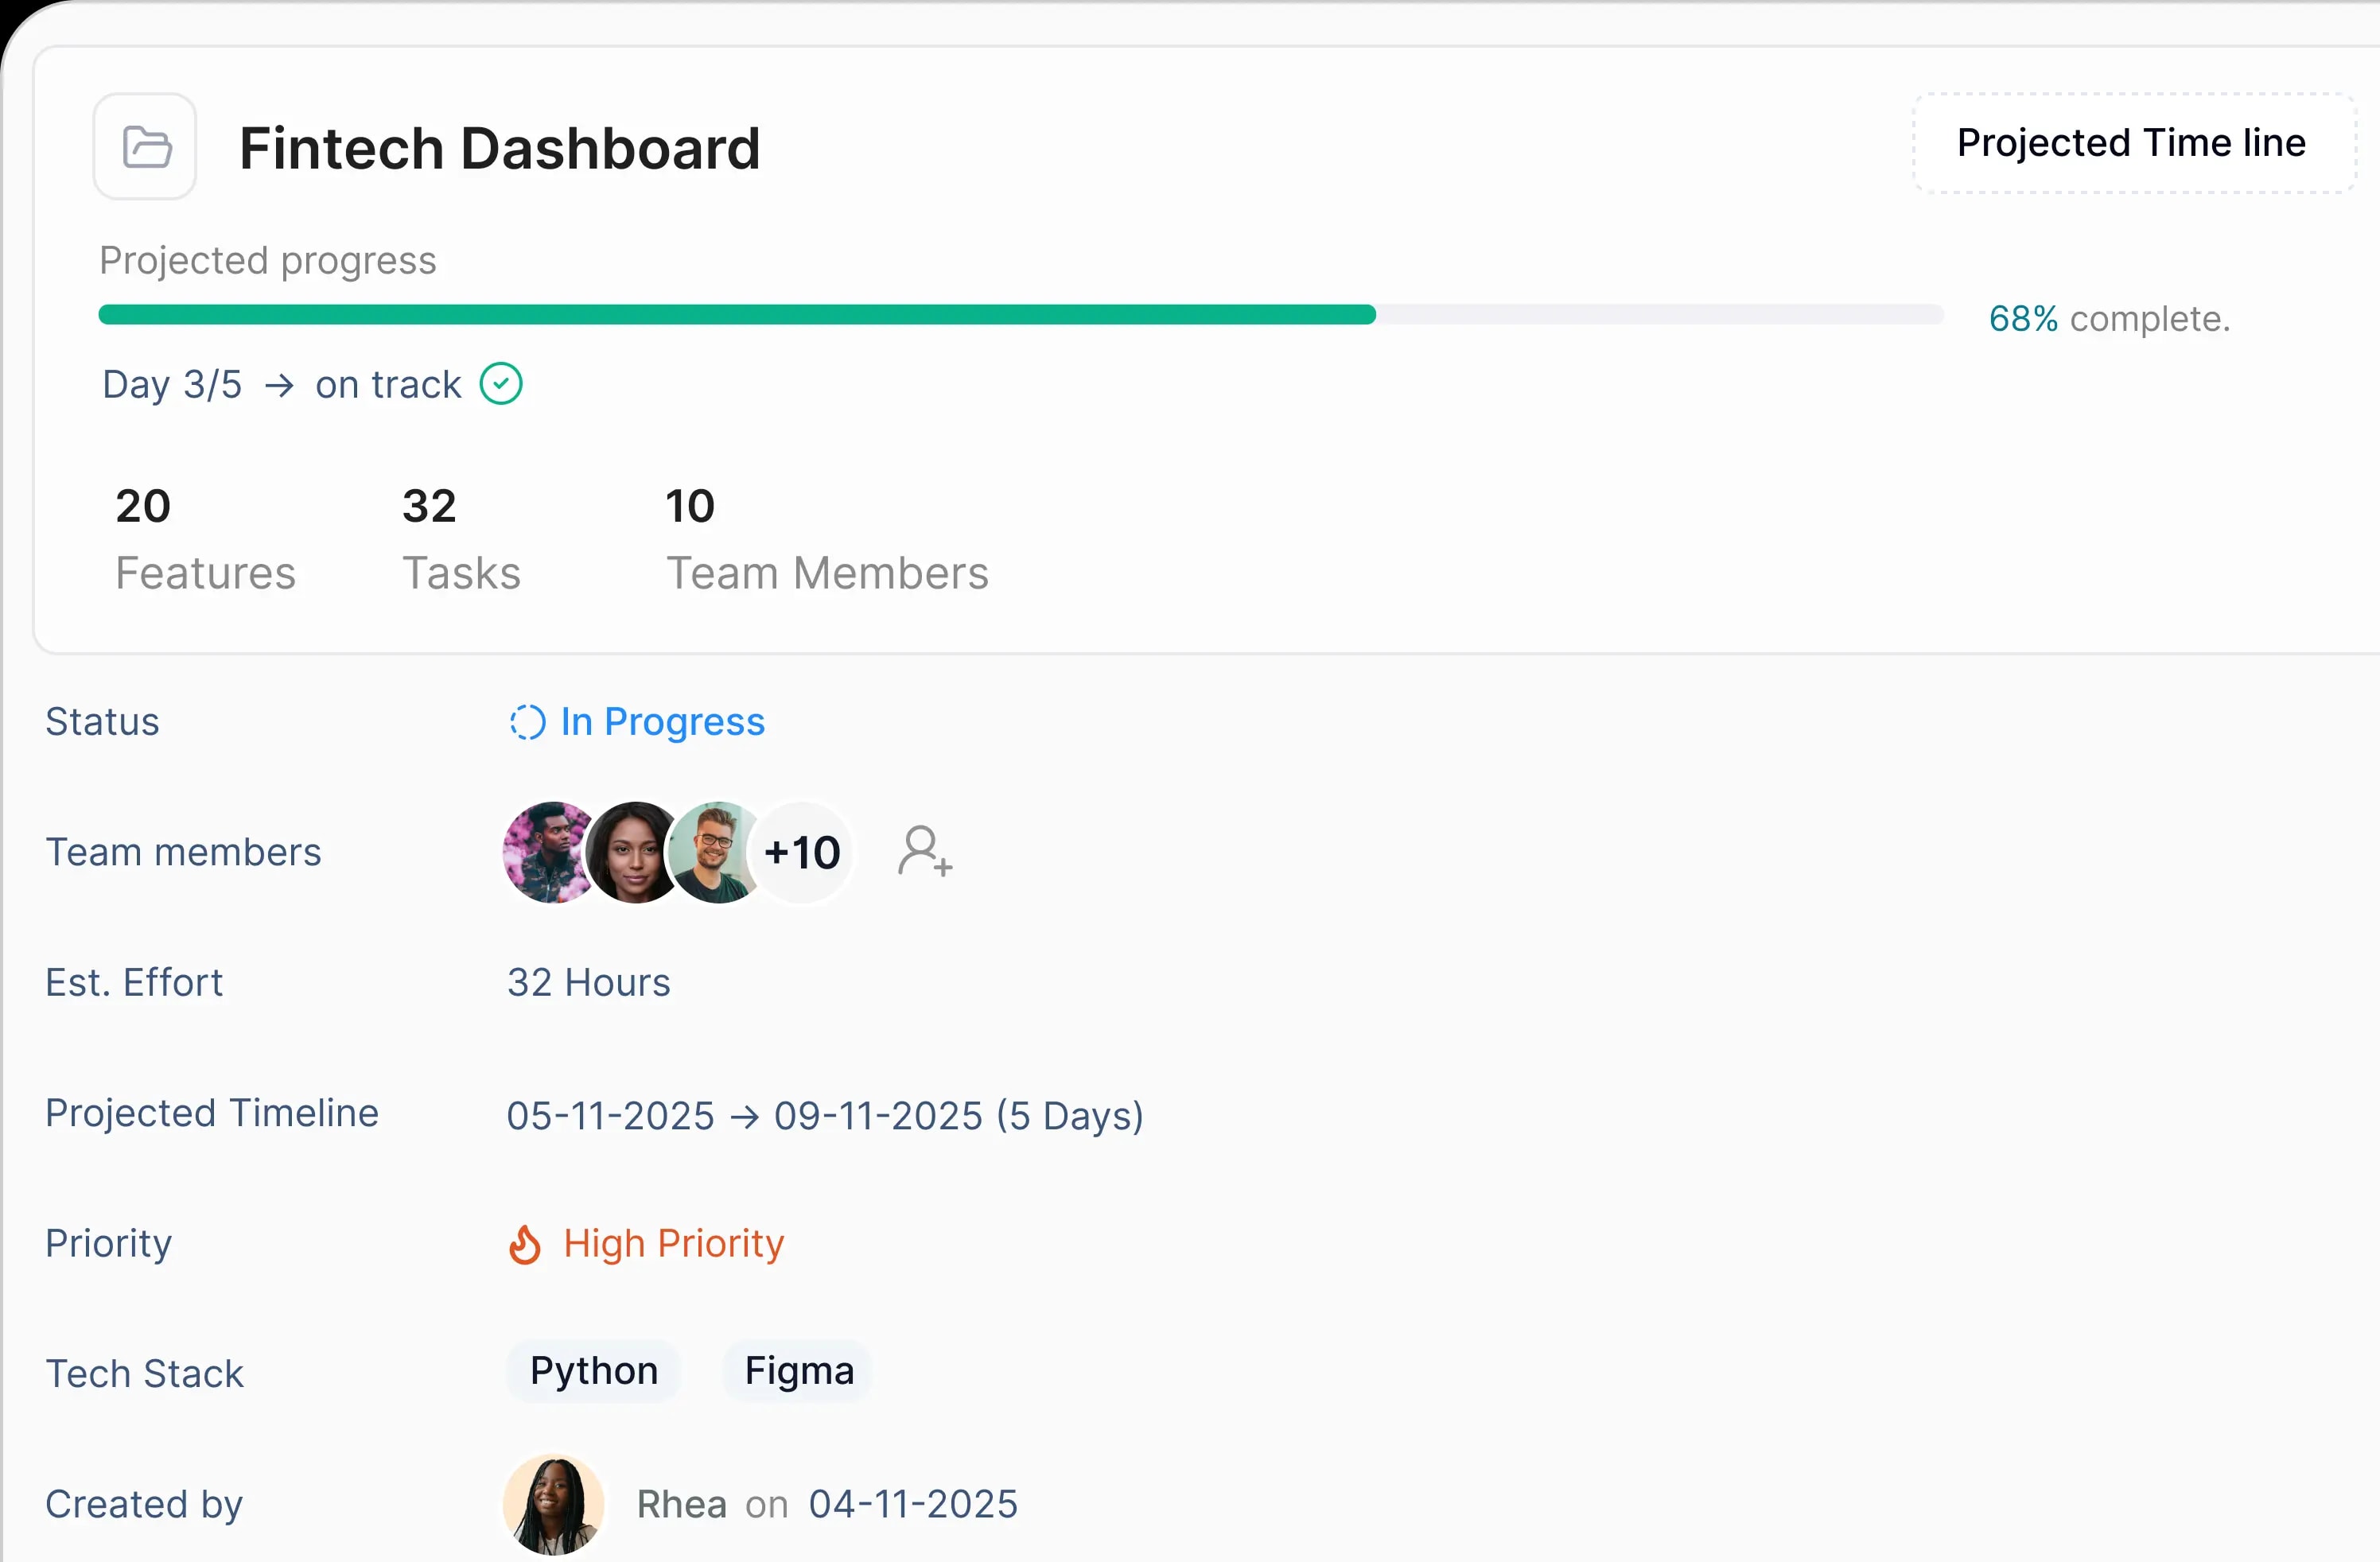Expand the +10 hidden team members
Image resolution: width=2380 pixels, height=1562 pixels.
click(x=802, y=852)
